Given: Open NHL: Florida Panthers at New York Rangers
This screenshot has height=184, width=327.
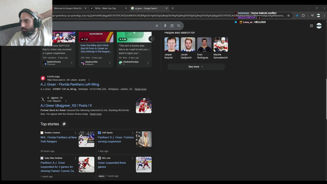Looking at the screenshot, I should [59, 139].
